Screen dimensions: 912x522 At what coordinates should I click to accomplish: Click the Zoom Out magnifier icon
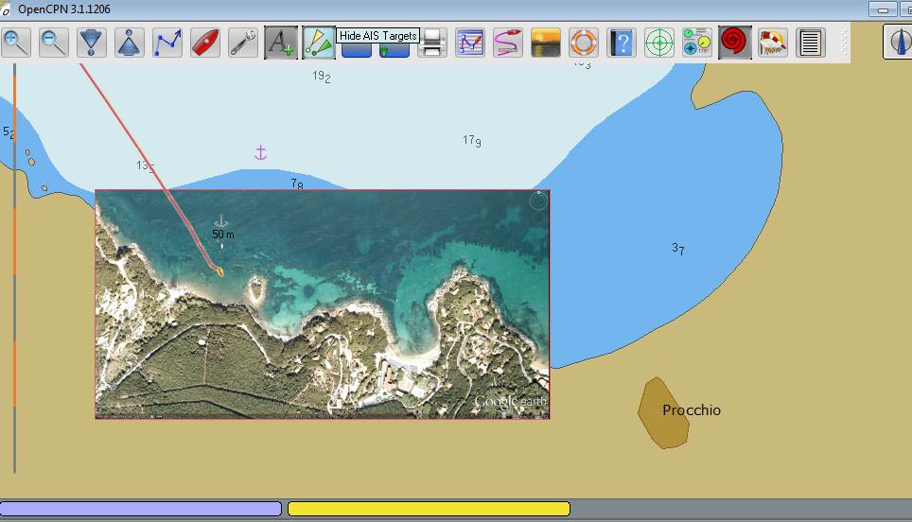pos(54,43)
